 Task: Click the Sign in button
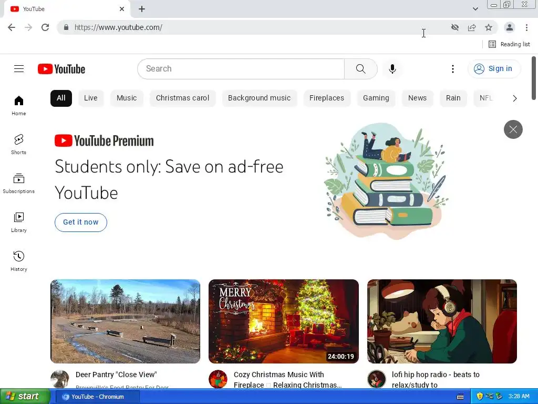click(494, 69)
